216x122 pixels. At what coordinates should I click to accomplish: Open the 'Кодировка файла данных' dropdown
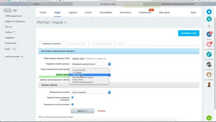click(x=91, y=64)
